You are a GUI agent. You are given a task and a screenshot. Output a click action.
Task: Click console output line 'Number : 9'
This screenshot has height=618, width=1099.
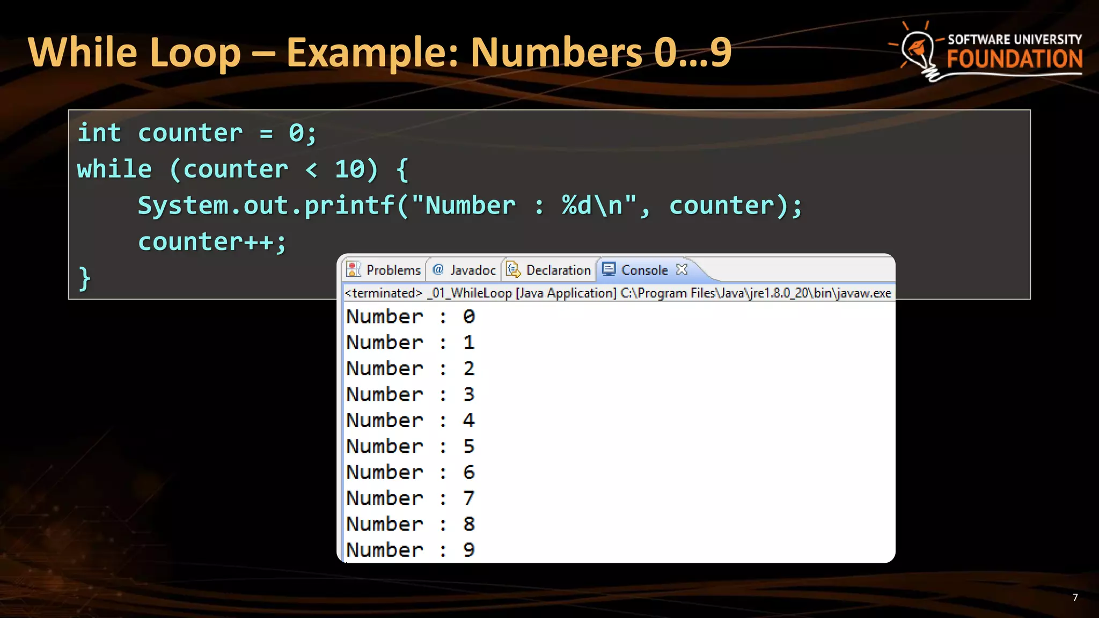(x=411, y=550)
